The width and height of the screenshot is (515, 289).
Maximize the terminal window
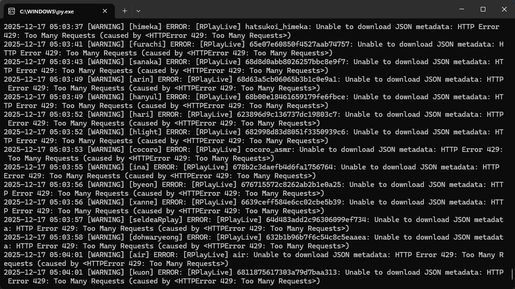click(x=483, y=9)
